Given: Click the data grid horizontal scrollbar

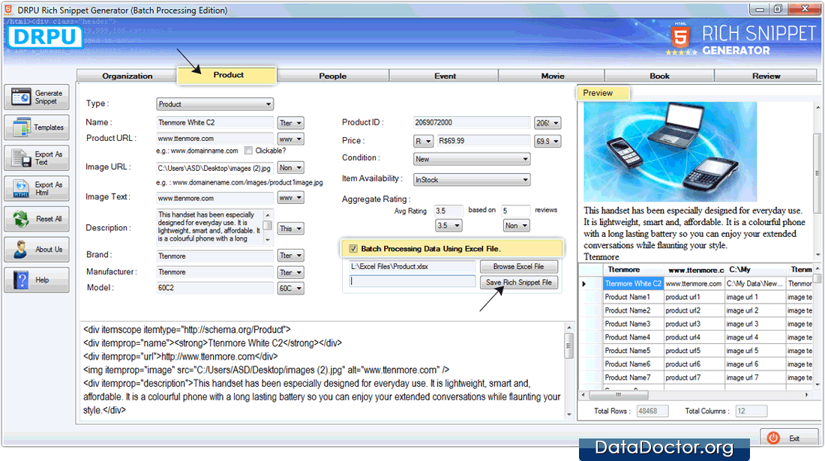Looking at the screenshot, I should (695, 394).
